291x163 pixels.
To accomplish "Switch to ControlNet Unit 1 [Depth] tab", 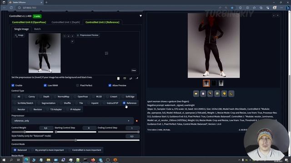I will tap(65, 22).
